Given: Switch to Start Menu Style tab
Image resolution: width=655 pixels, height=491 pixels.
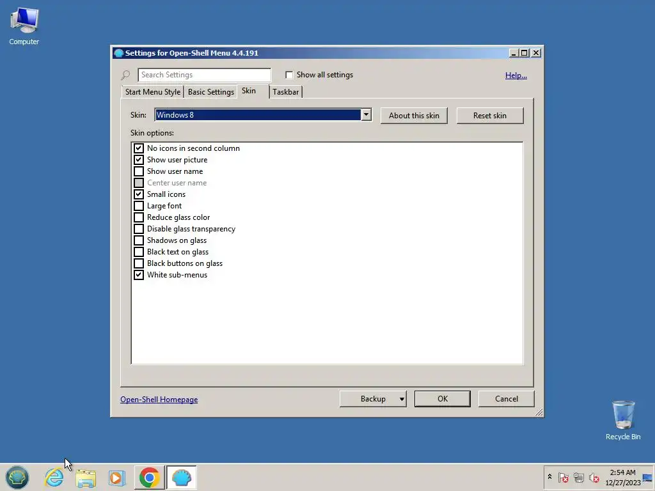Looking at the screenshot, I should click(x=152, y=92).
